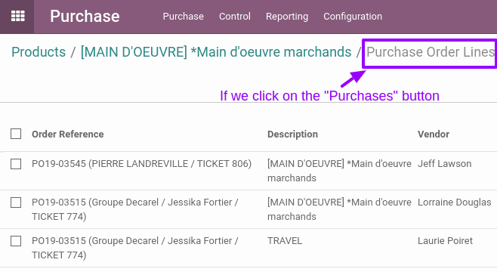The image size is (497, 272).
Task: Tick checkbox for the TRAVEL order line
Action: pos(16,241)
